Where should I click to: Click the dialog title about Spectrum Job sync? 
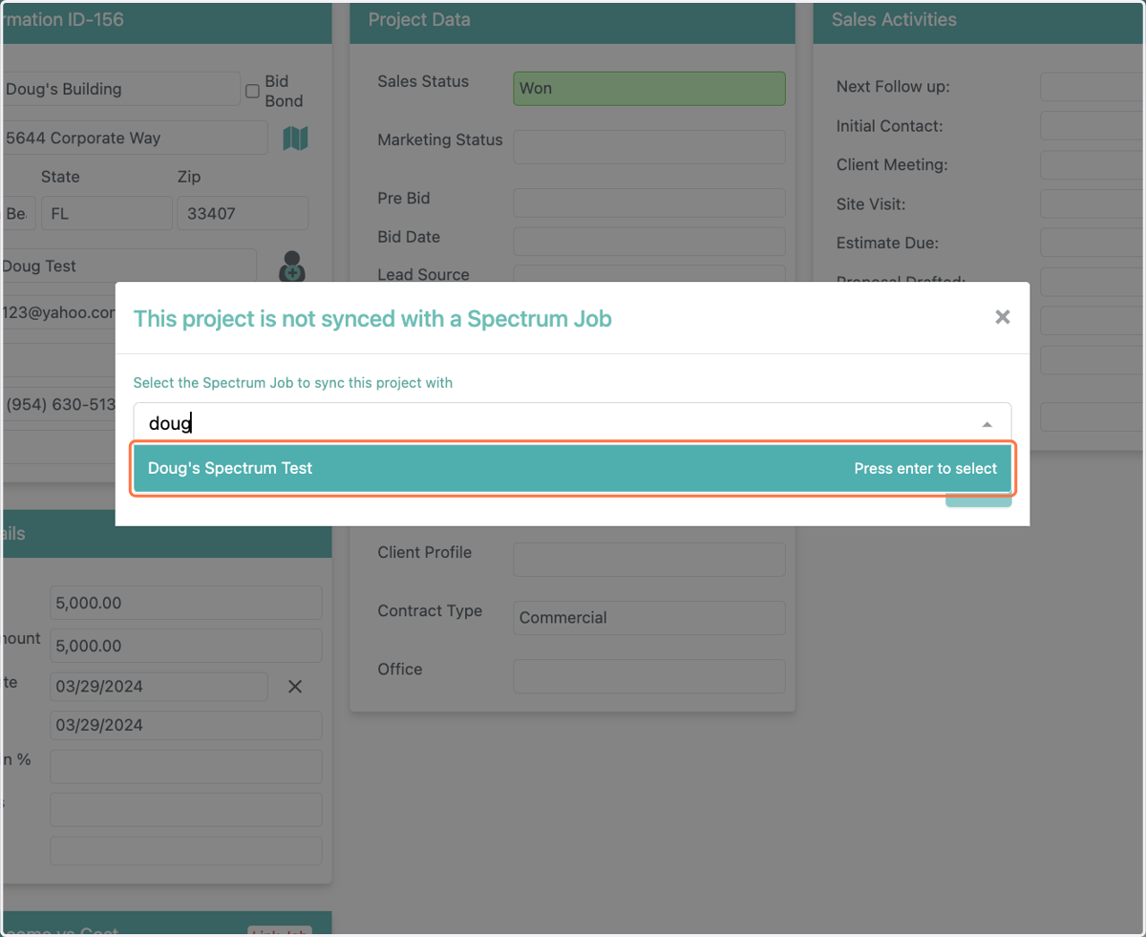point(372,318)
